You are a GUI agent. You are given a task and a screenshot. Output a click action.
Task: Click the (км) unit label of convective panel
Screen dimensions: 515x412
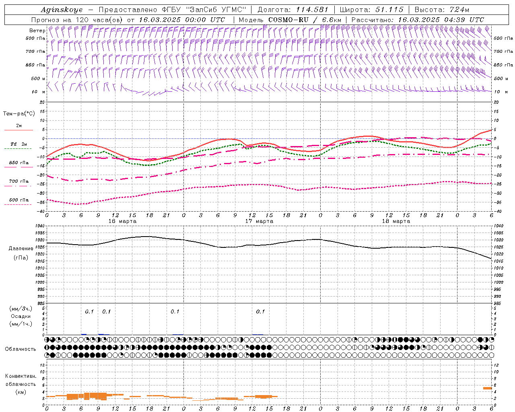(21, 392)
